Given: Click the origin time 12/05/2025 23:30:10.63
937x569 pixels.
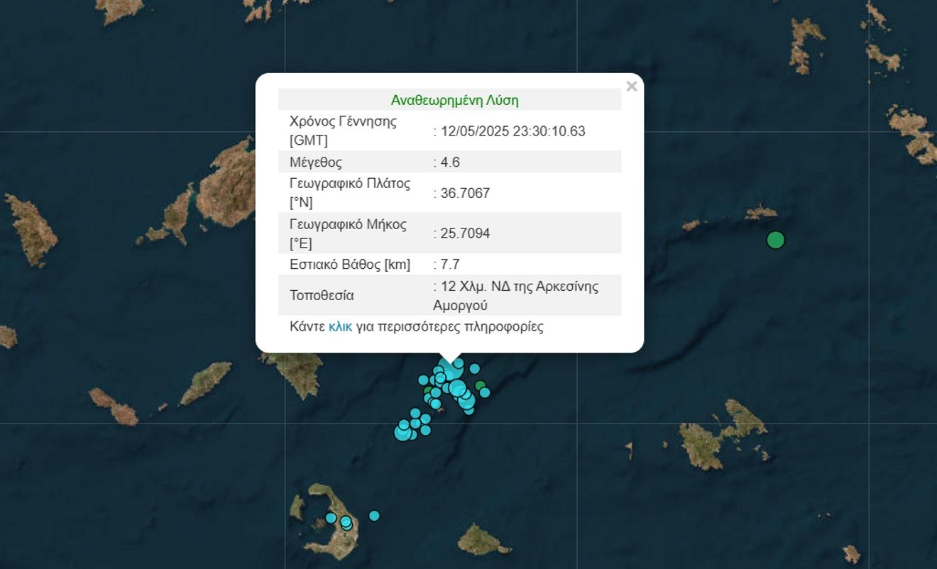Looking at the screenshot, I should (513, 131).
